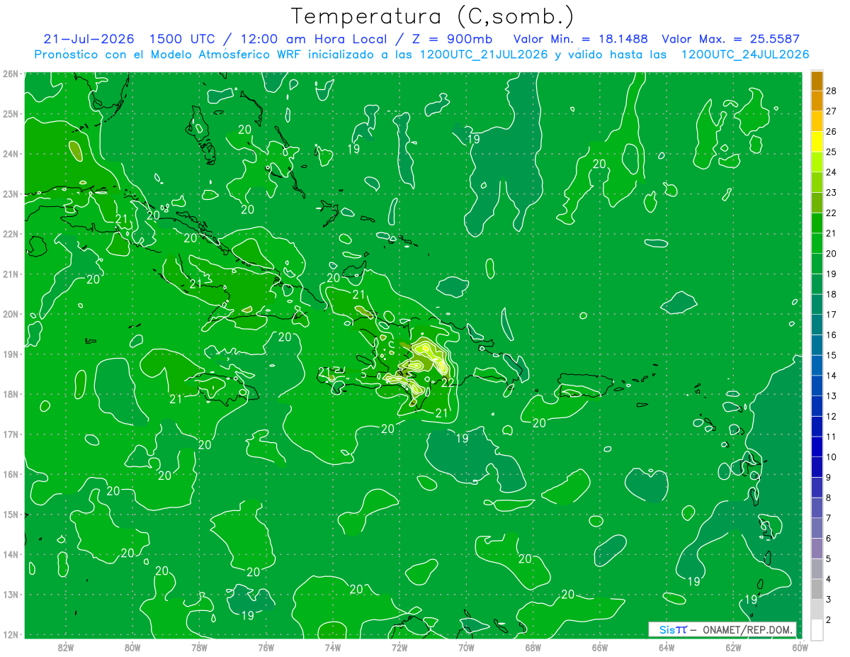Click the latitude axis label "16N"

click(x=11, y=474)
